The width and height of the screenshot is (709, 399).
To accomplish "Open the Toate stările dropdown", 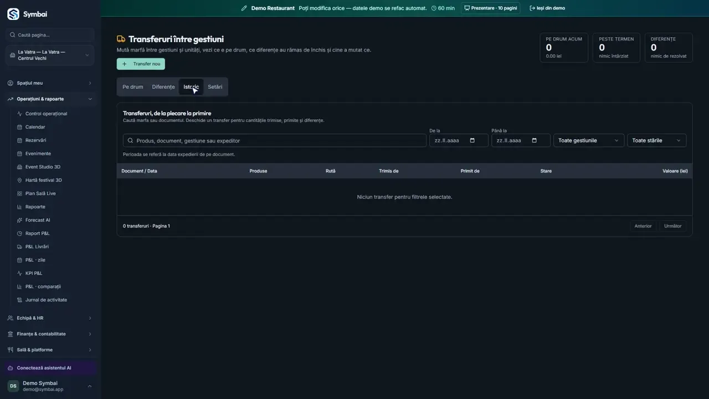I will tap(657, 140).
